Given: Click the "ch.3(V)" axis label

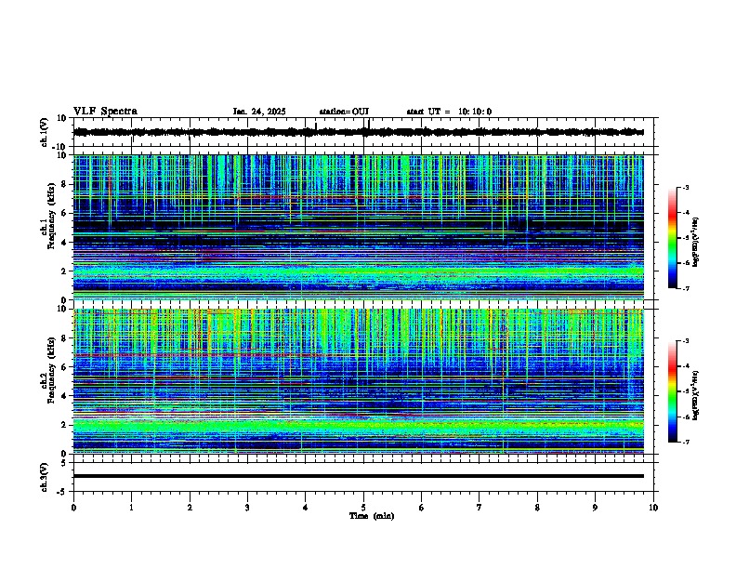Looking at the screenshot, I should pyautogui.click(x=44, y=477).
